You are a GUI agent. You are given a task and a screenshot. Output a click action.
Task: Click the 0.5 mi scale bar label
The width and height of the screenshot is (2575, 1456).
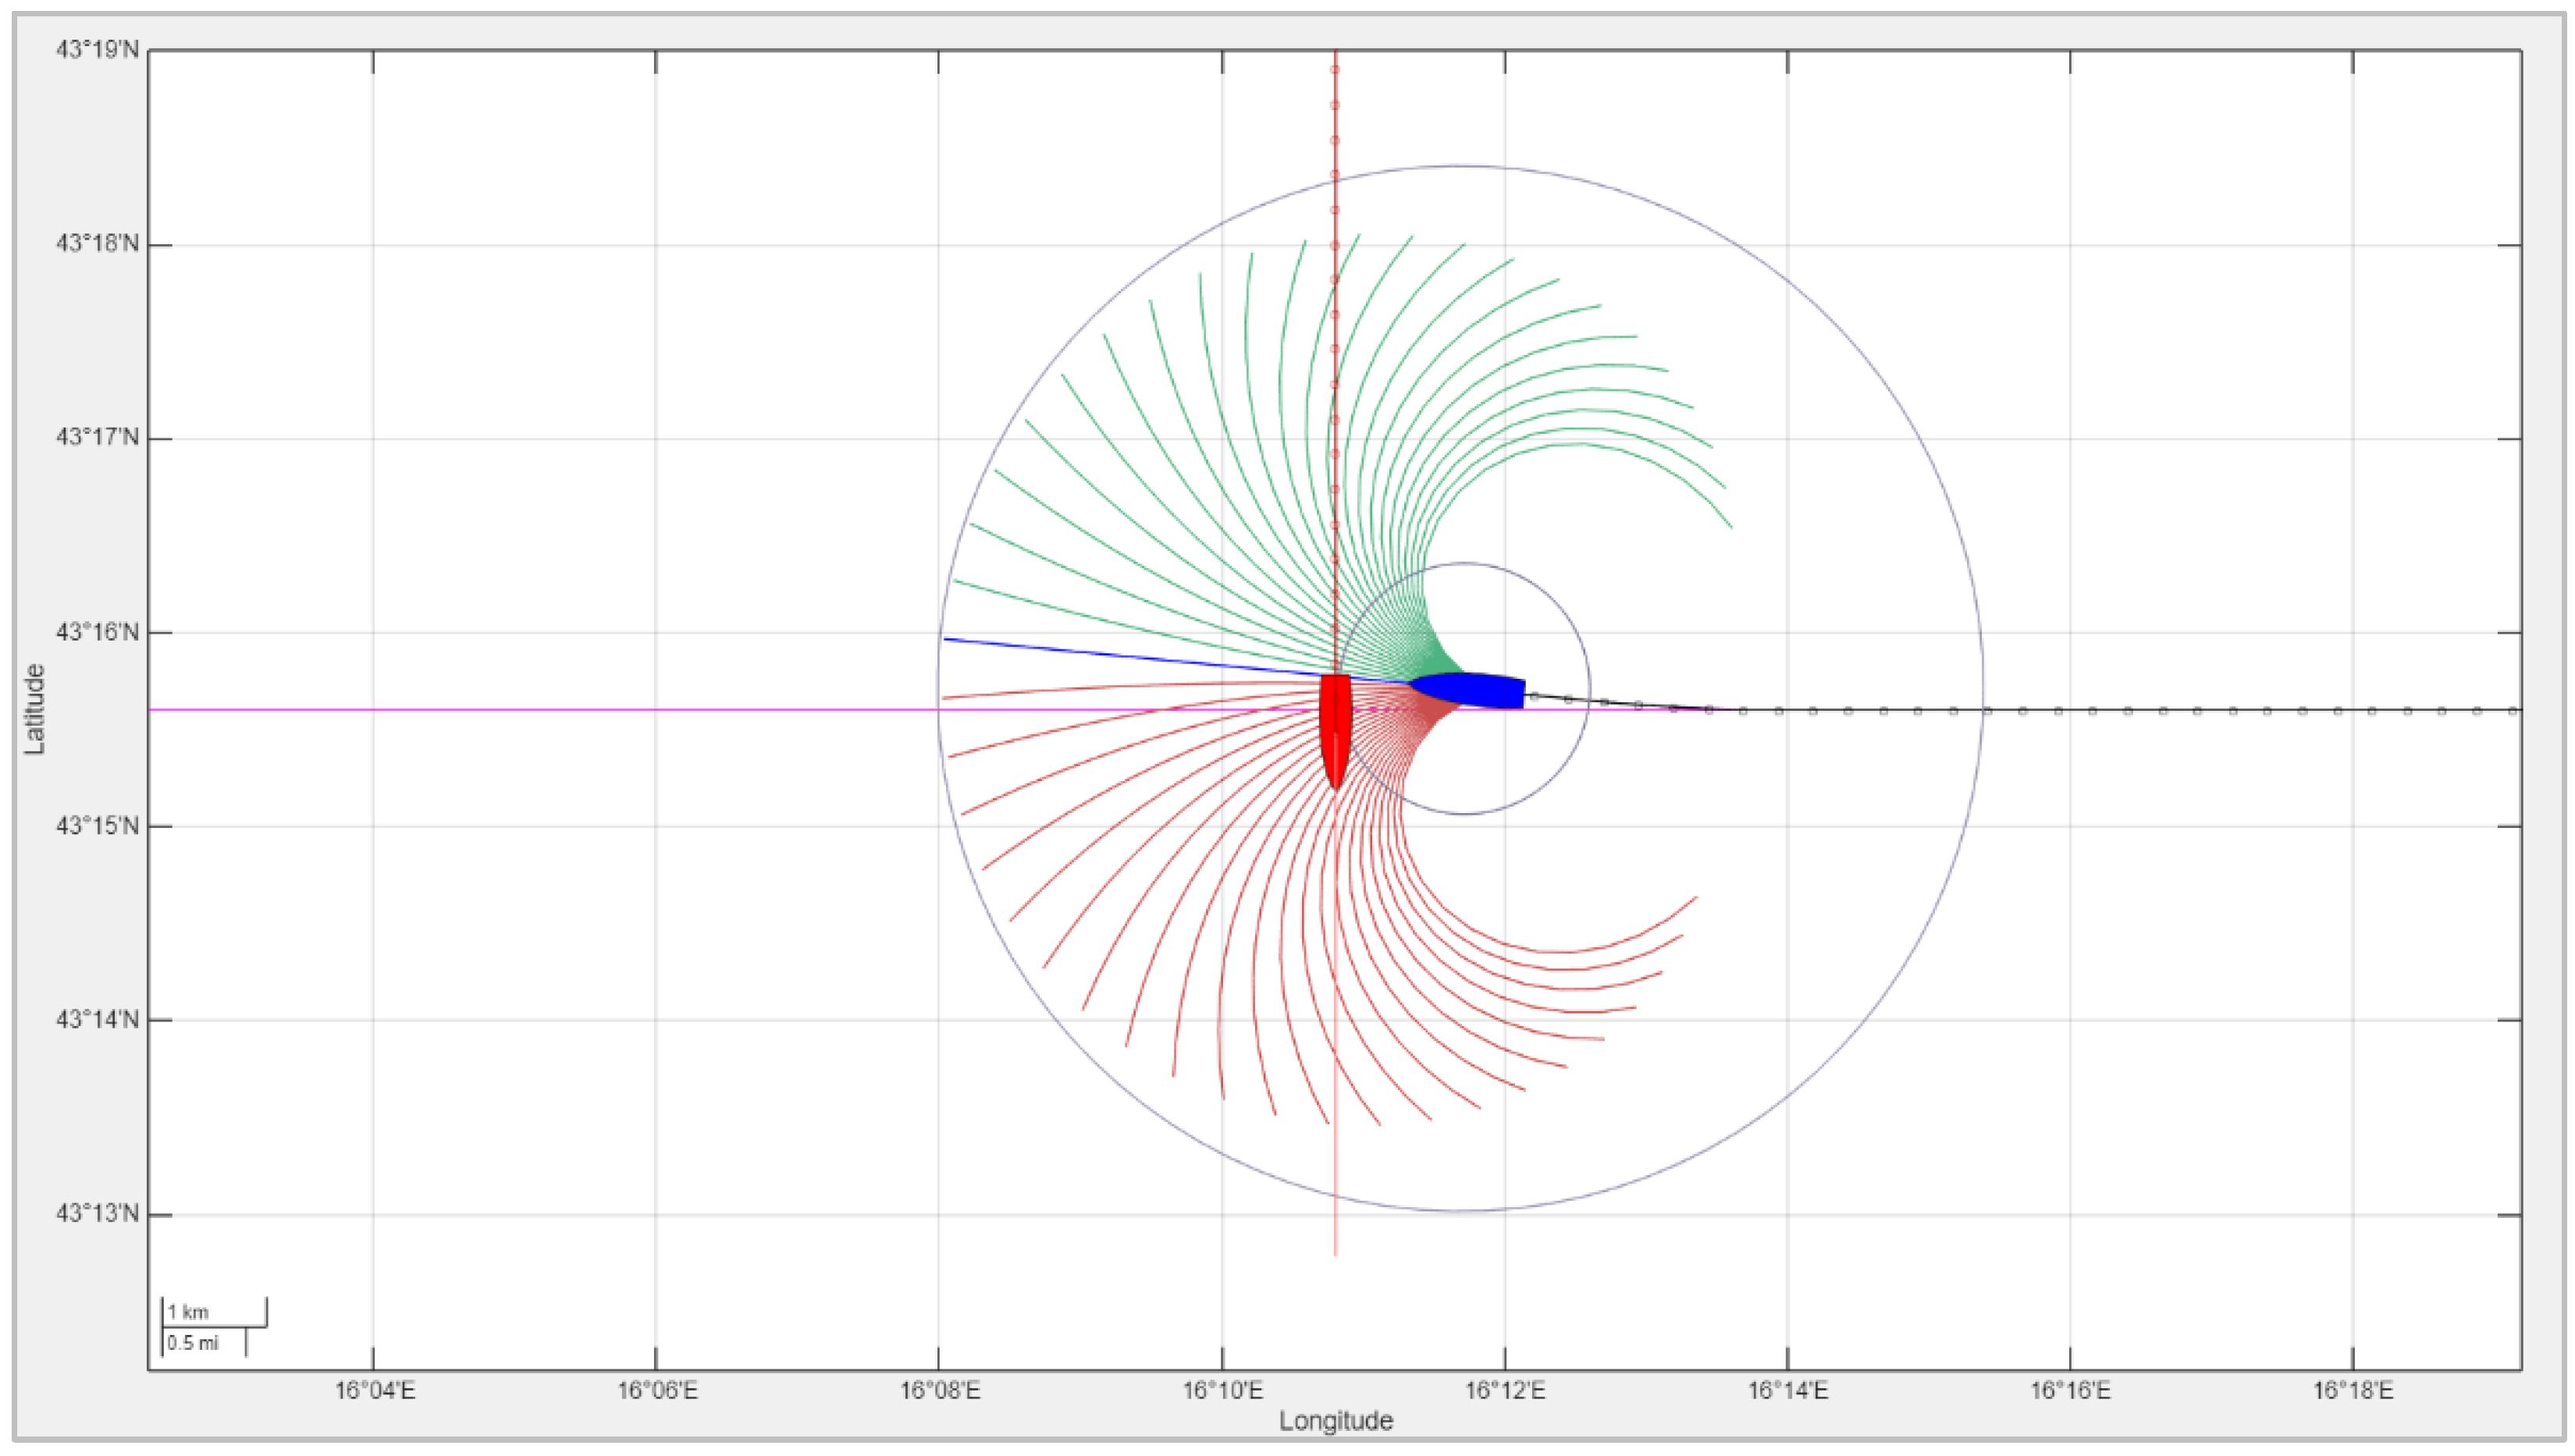(x=192, y=1343)
